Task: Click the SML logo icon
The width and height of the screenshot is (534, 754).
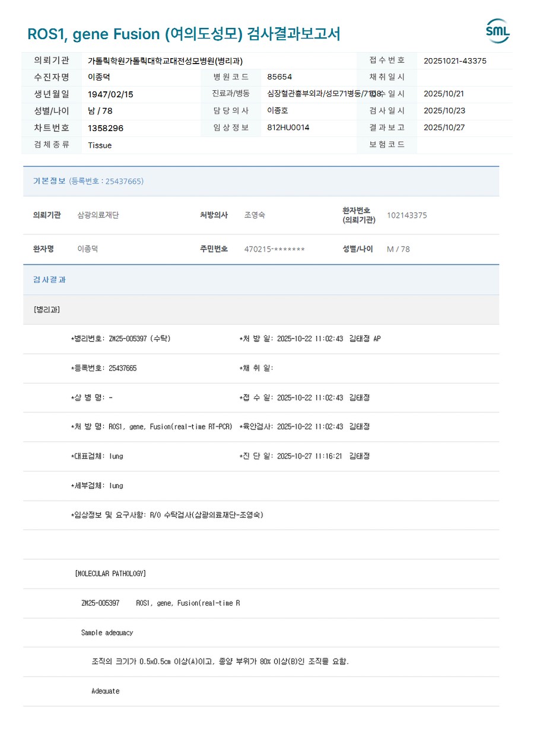Action: click(497, 31)
